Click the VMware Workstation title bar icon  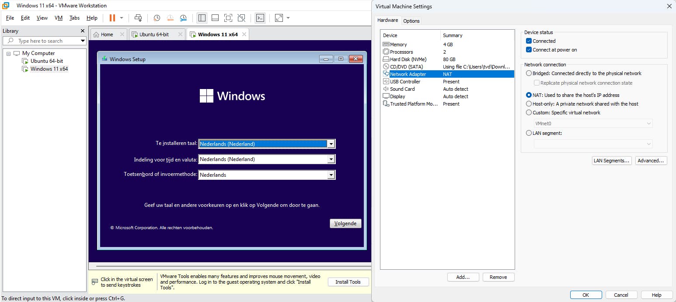6,6
